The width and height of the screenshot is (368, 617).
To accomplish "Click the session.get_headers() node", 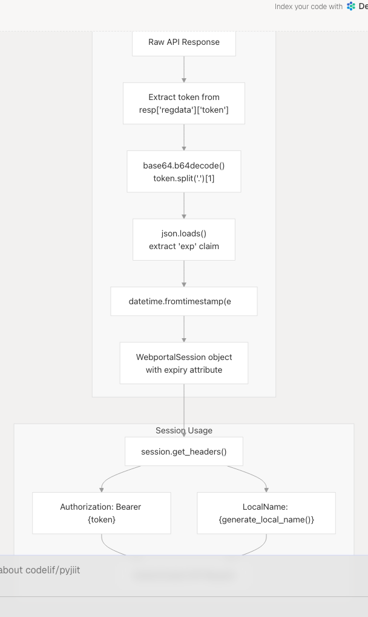I will pyautogui.click(x=184, y=452).
